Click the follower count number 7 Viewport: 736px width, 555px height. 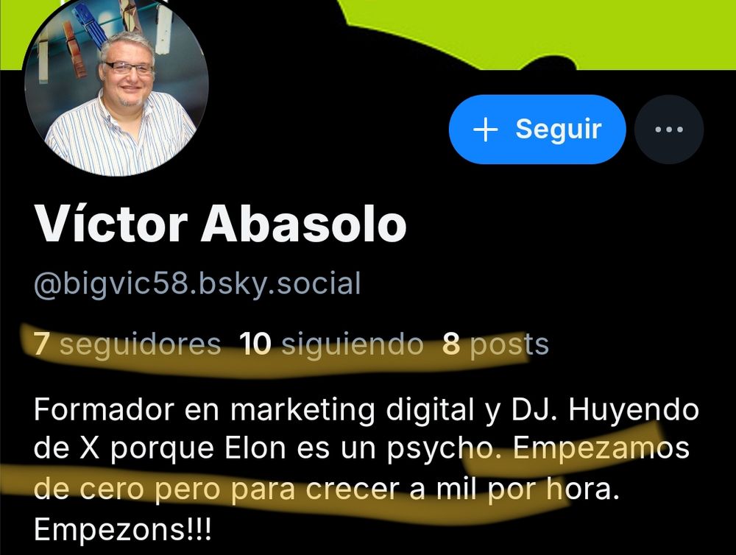tap(40, 344)
